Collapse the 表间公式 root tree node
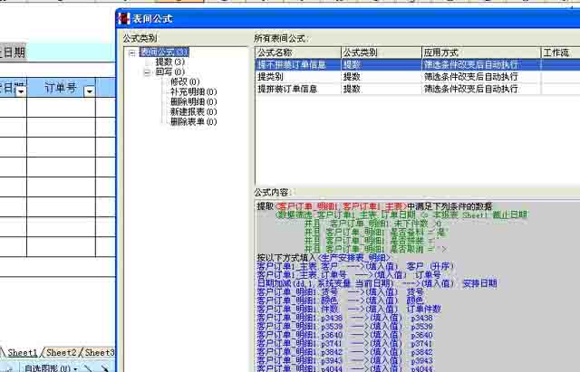 (132, 52)
